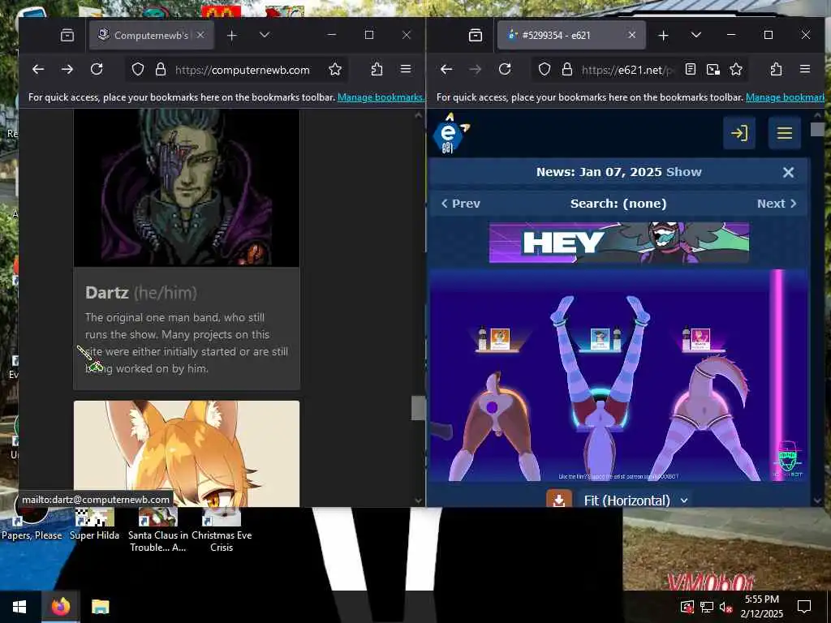Download the post with orange download button
Image resolution: width=831 pixels, height=623 pixels.
[x=559, y=500]
